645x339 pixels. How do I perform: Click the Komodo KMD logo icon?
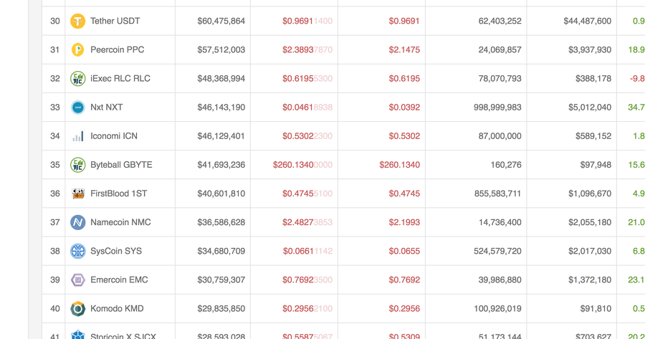pyautogui.click(x=77, y=309)
